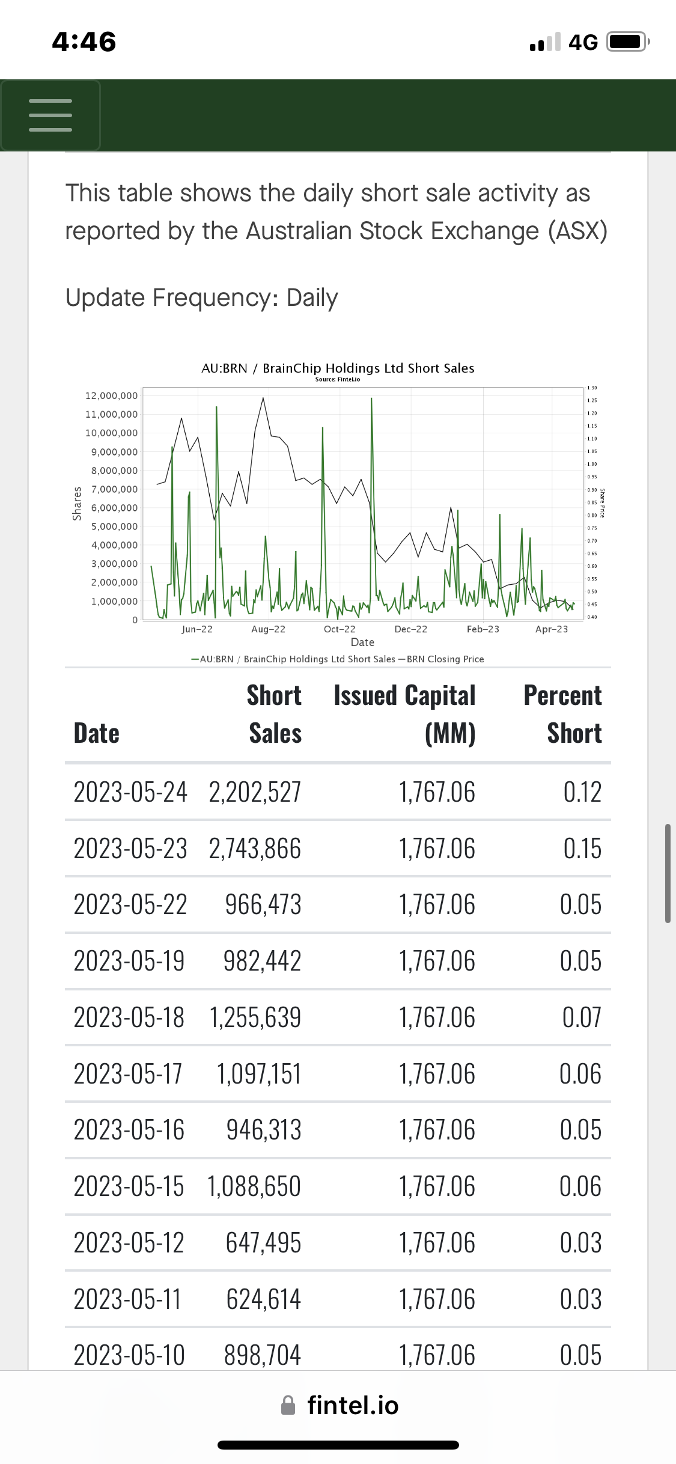Tap the Source: Fintel.io chart caption
Viewport: 676px width, 1464px height.
click(x=338, y=379)
